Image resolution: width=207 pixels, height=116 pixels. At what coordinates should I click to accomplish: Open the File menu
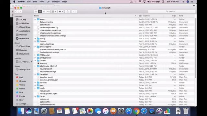click(x=29, y=2)
